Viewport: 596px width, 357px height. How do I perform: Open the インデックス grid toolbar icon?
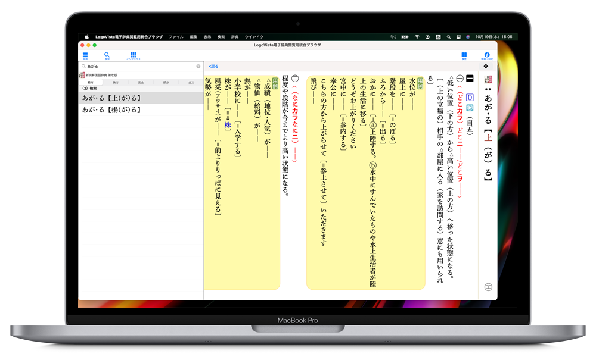133,56
